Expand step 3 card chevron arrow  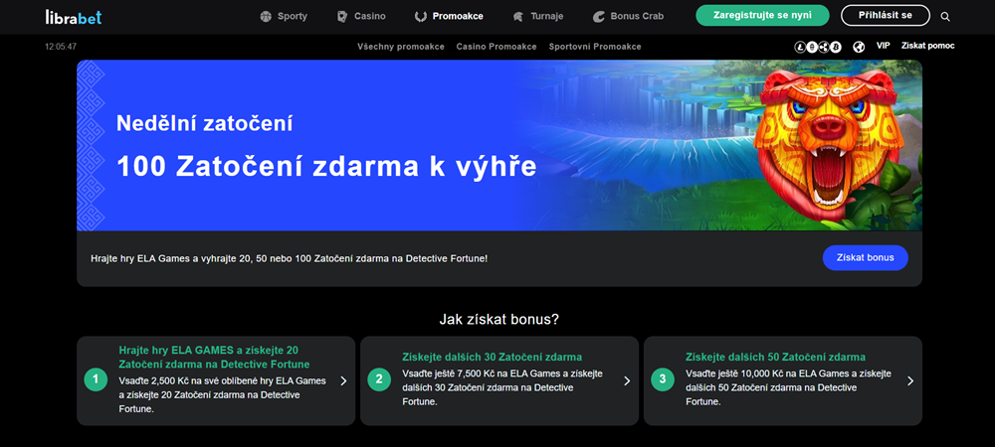(x=910, y=380)
